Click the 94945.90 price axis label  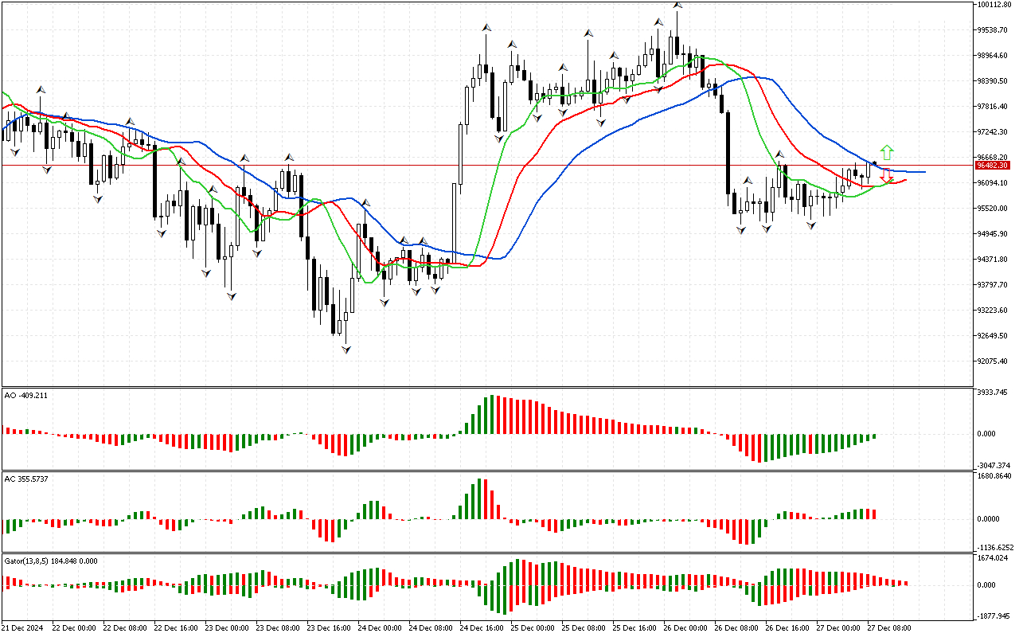pos(994,234)
